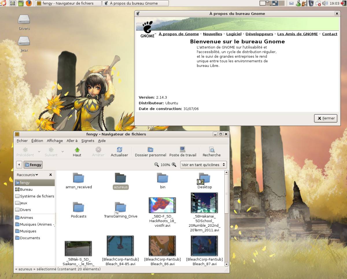Select Documents bookmark in sidebar
347x279 pixels.
tap(35, 238)
